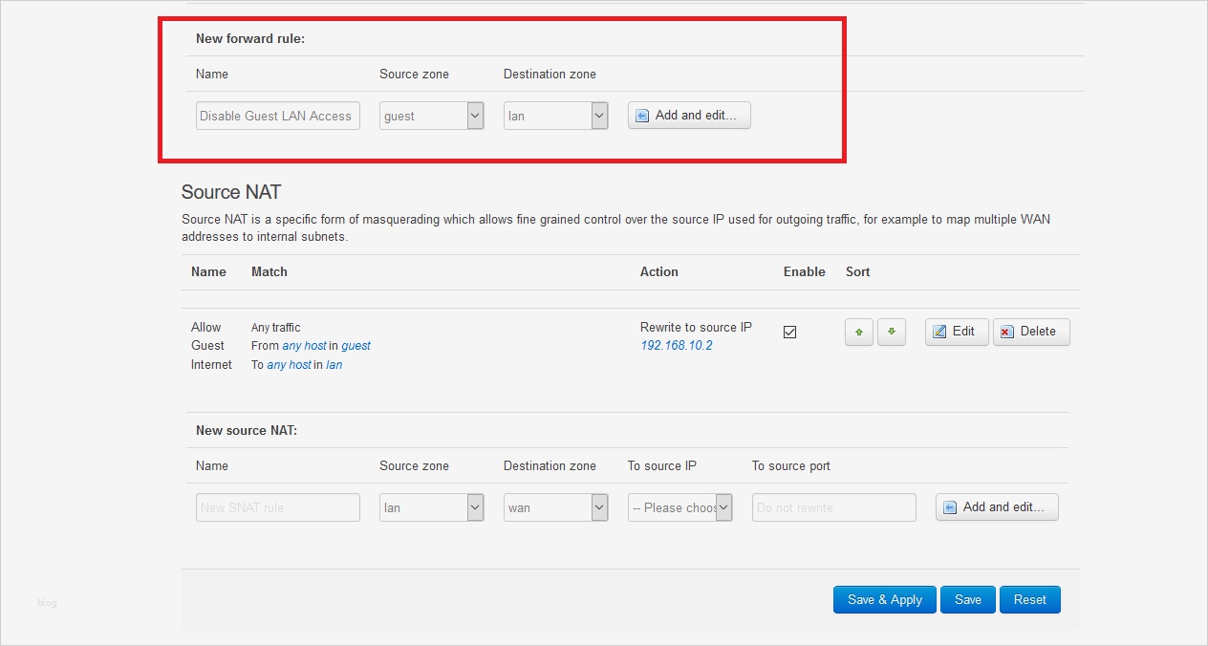Open the To source IP dropdown
1208x646 pixels.
pyautogui.click(x=679, y=507)
